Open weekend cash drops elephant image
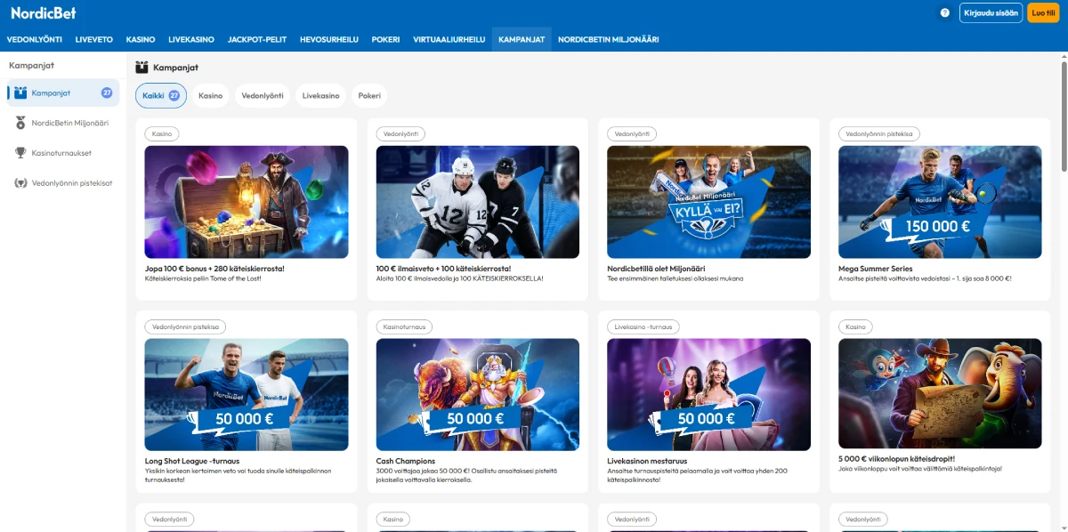 pyautogui.click(x=940, y=394)
